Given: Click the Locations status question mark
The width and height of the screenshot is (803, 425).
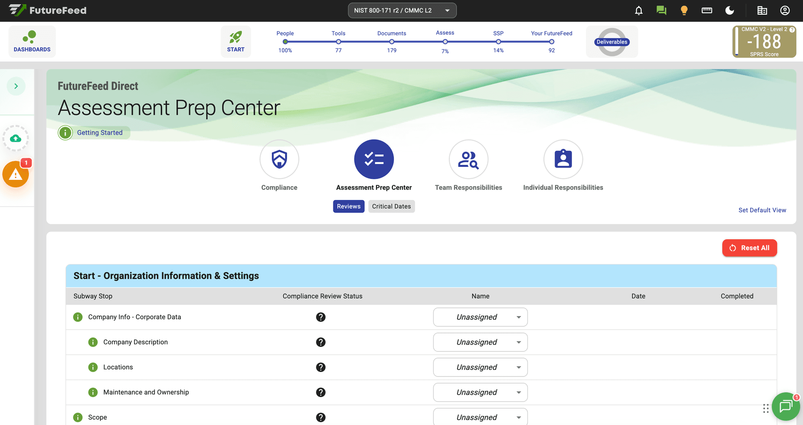Looking at the screenshot, I should [321, 367].
